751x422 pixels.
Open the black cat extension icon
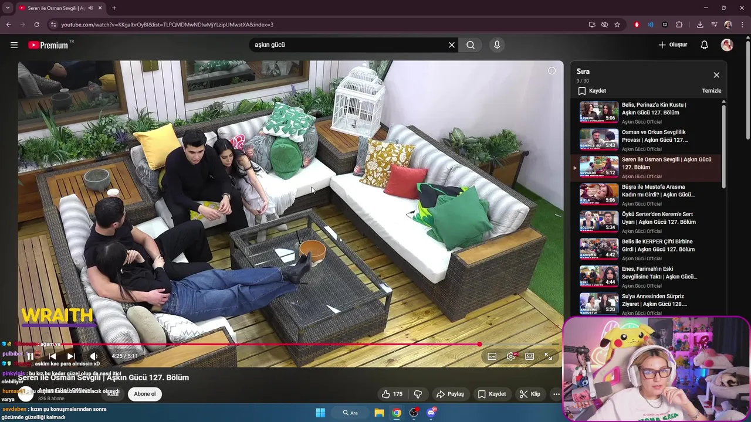pyautogui.click(x=665, y=25)
